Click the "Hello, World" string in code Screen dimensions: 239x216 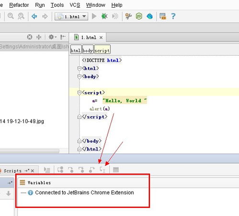tap(125, 100)
